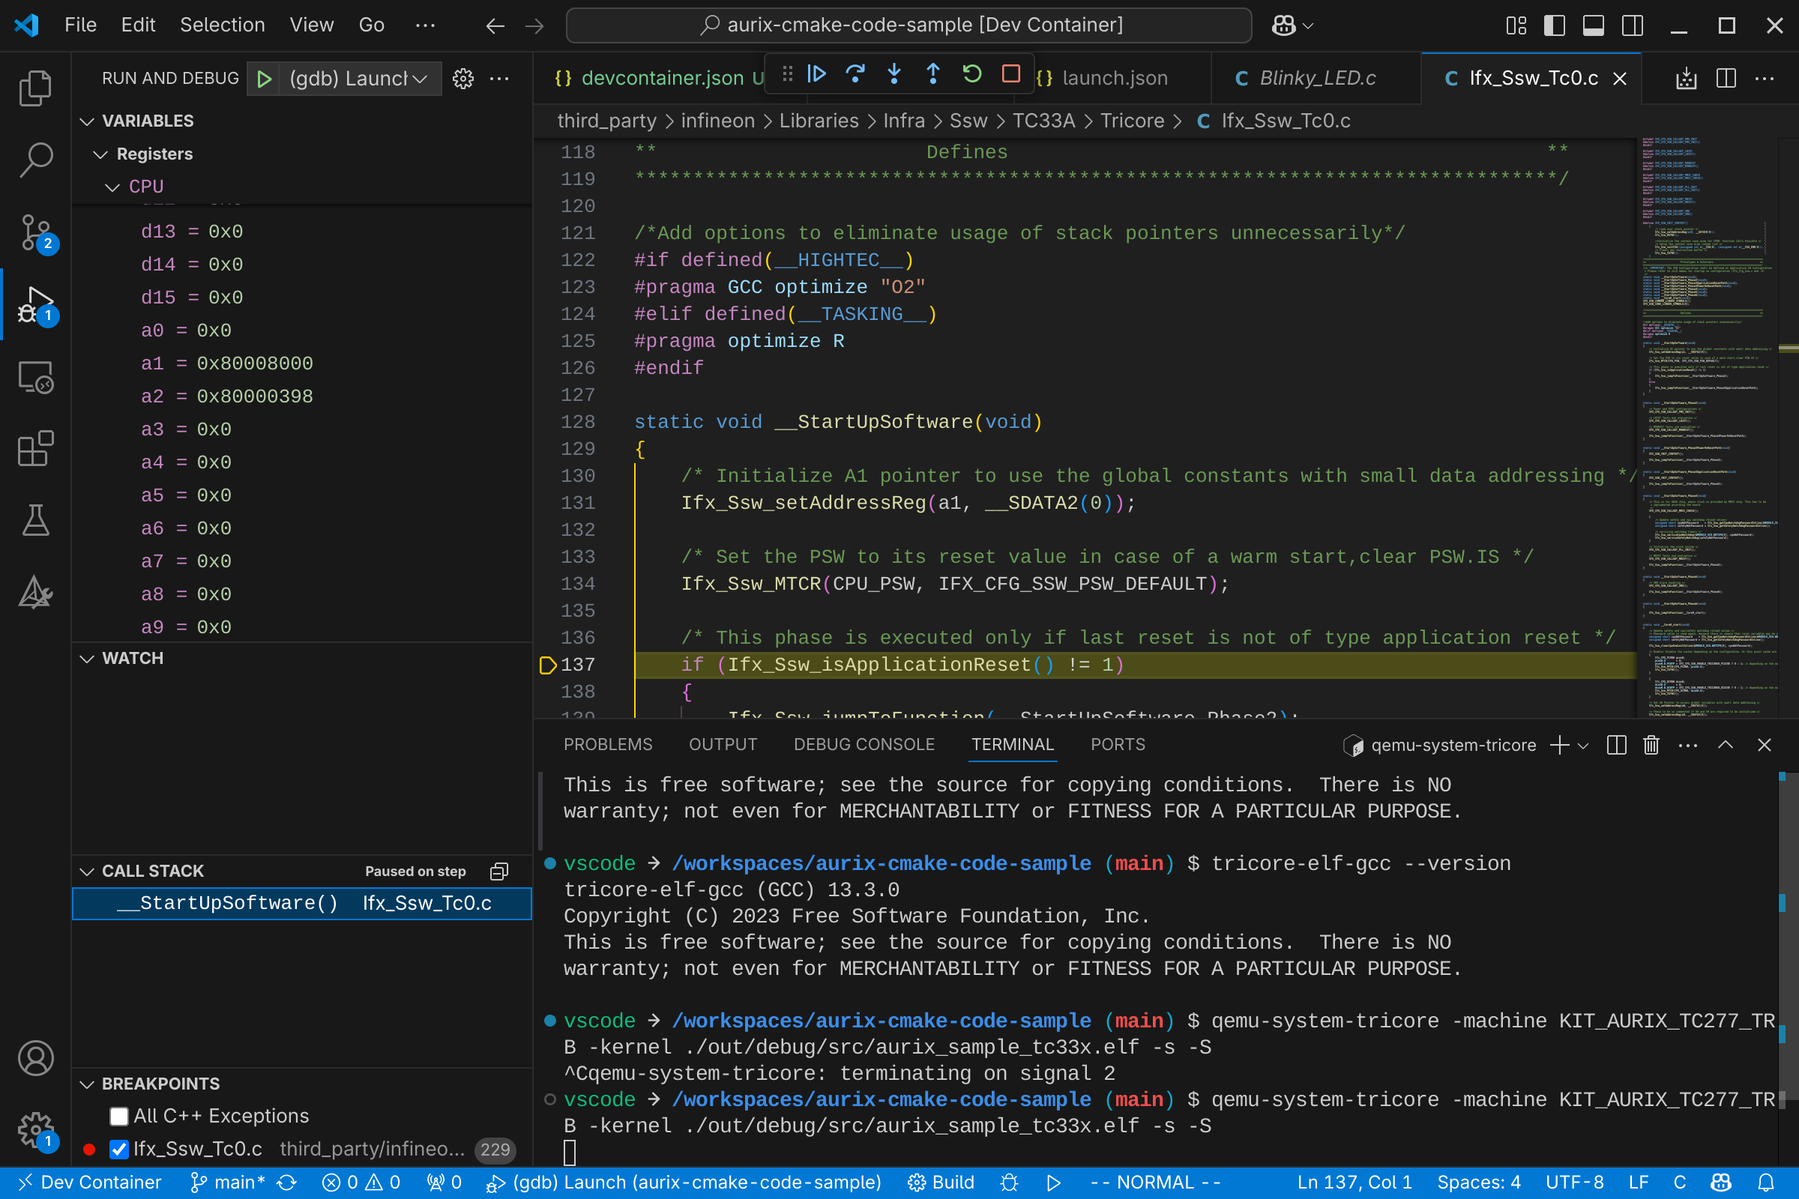This screenshot has height=1199, width=1799.
Task: Stop the debug session
Action: pyautogui.click(x=1011, y=74)
